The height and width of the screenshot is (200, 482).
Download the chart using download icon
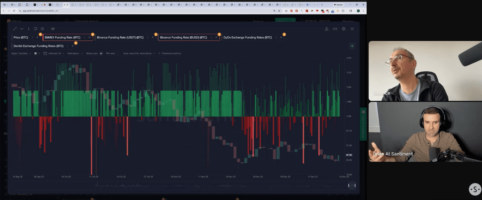(x=326, y=29)
